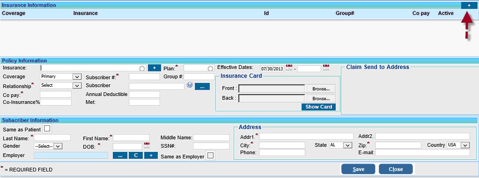
Task: Click the Plan input field
Action: [x=199, y=68]
